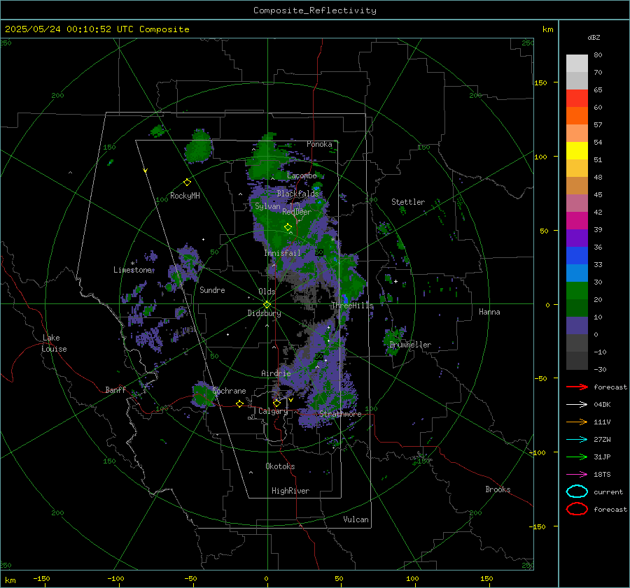The width and height of the screenshot is (630, 588).
Task: Click the slate-purple 0-10 dBZ swatch
Action: point(577,326)
